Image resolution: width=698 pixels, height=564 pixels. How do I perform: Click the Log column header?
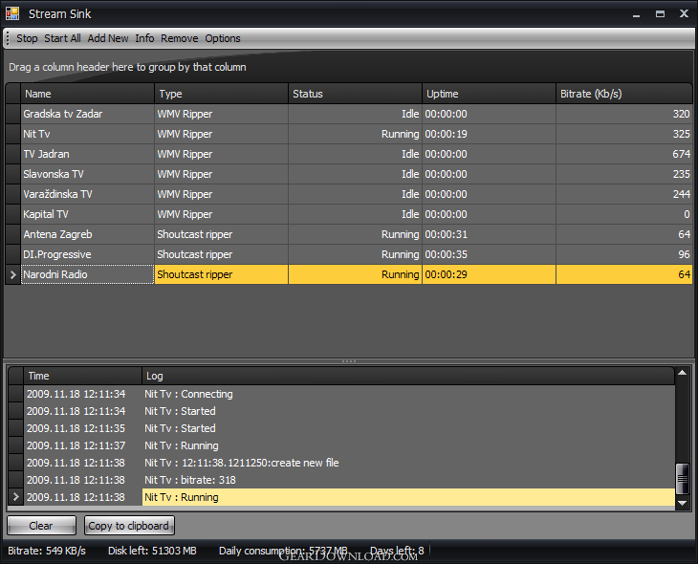point(408,376)
